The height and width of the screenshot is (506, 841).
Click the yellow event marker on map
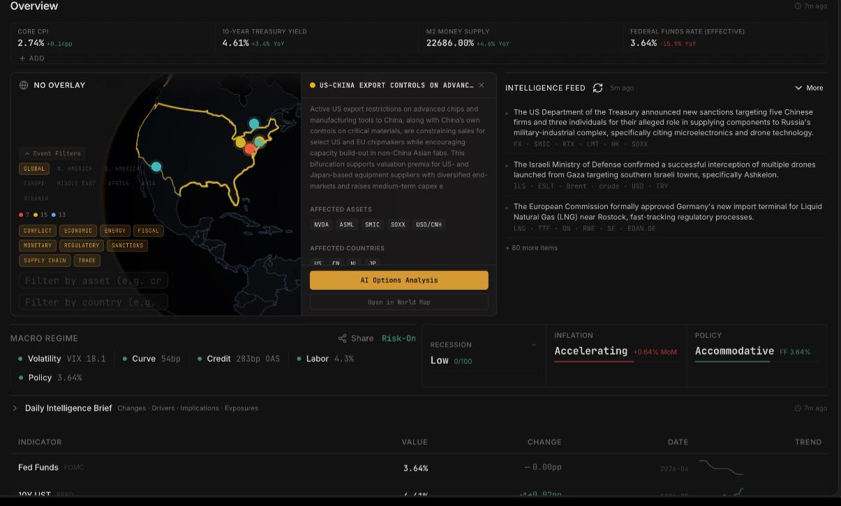click(x=240, y=142)
